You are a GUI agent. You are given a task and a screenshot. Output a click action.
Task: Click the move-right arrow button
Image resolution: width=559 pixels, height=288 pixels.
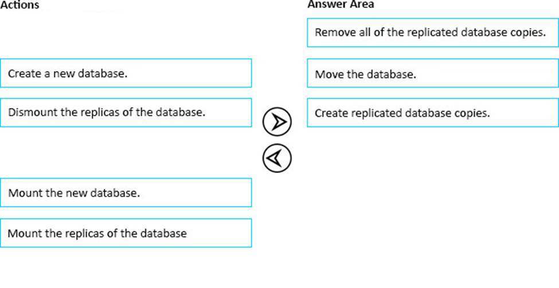pyautogui.click(x=277, y=121)
